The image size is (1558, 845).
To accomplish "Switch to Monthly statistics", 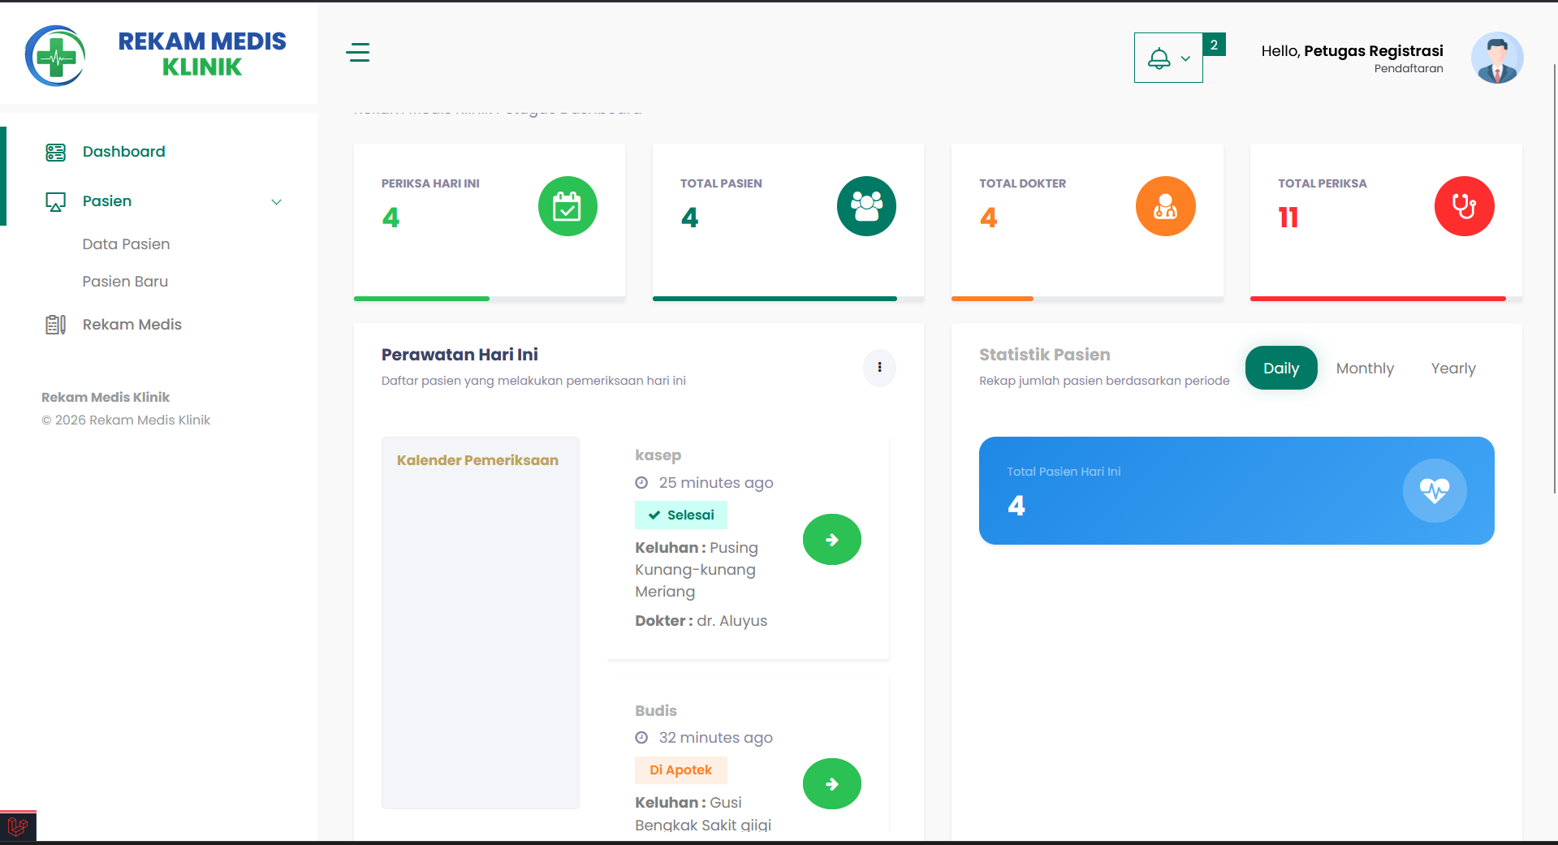I will tap(1365, 369).
